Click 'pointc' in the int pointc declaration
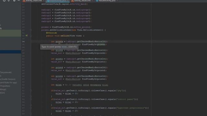This screenshot has width=207, height=116. (x=59, y=59)
